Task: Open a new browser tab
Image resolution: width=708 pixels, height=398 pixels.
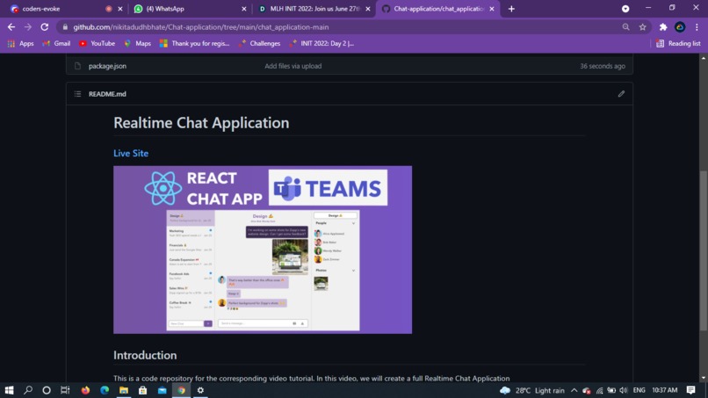Action: point(511,9)
